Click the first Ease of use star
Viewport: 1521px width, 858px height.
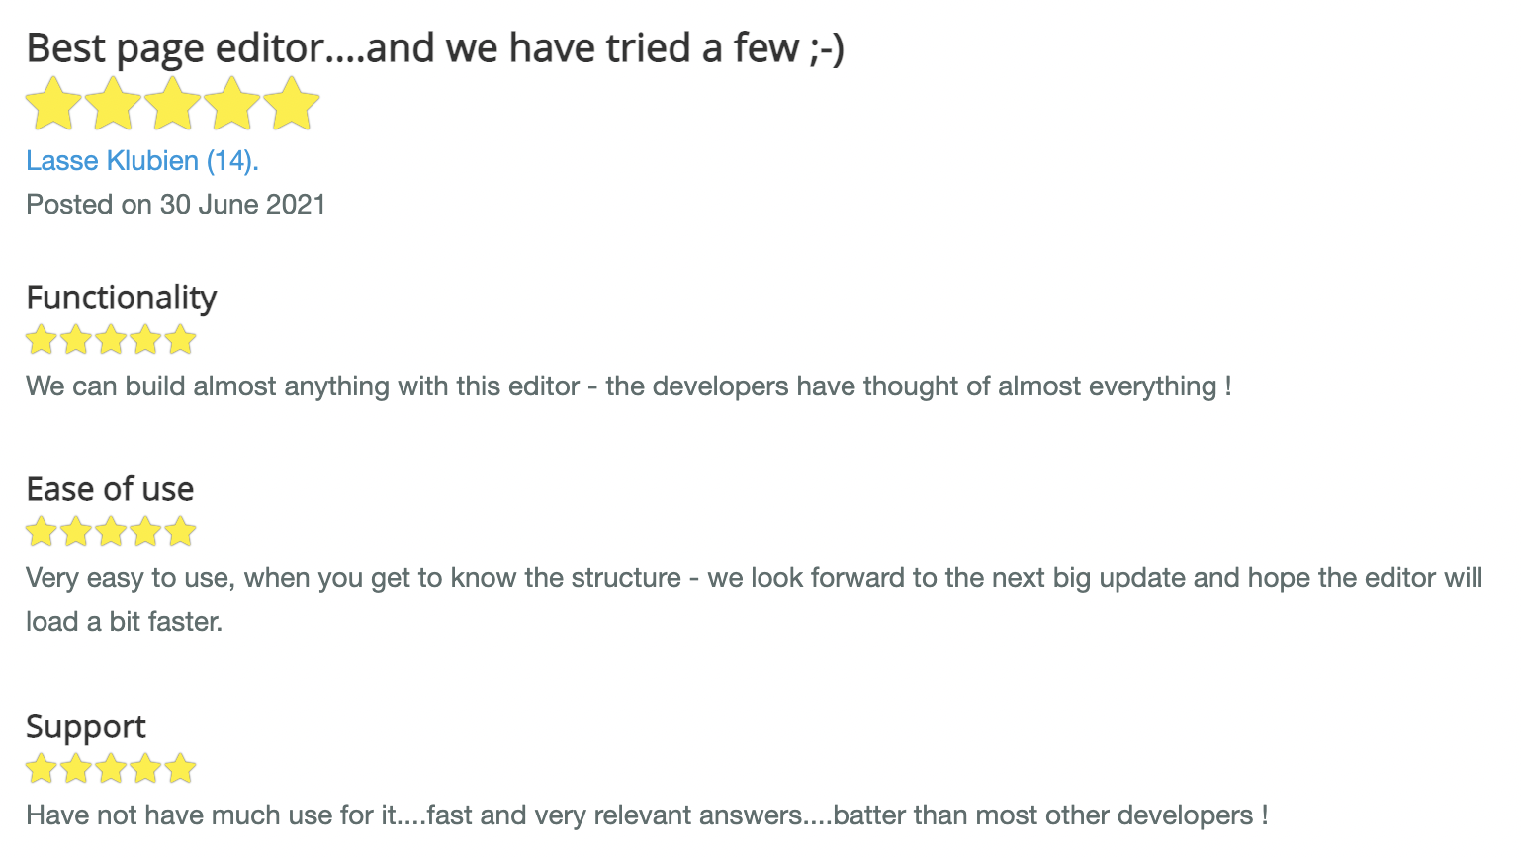[x=42, y=532]
